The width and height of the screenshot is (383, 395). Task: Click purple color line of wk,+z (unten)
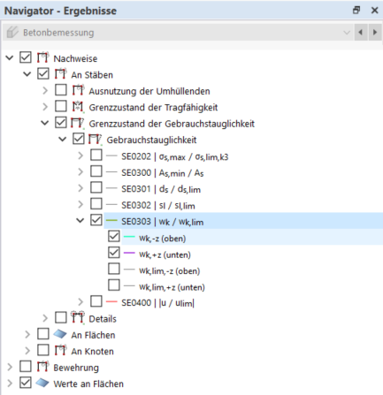click(129, 253)
